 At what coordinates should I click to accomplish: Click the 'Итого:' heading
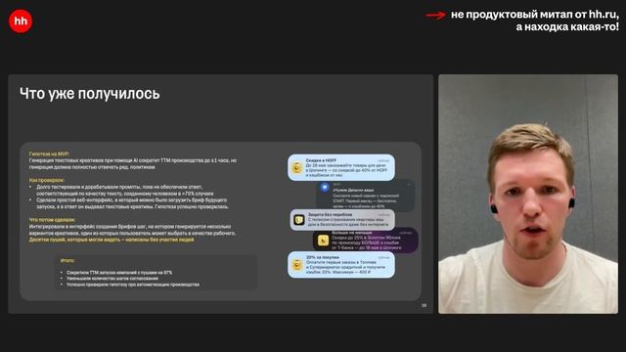[67, 260]
